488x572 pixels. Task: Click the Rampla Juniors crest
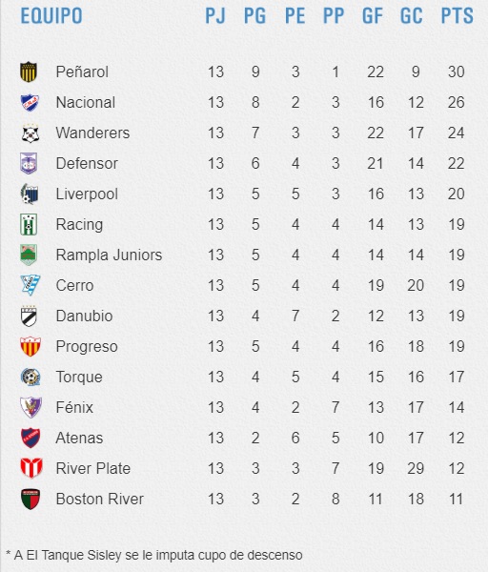29,255
